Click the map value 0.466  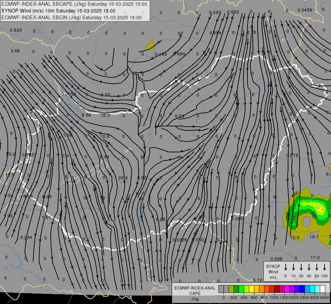click(161, 54)
